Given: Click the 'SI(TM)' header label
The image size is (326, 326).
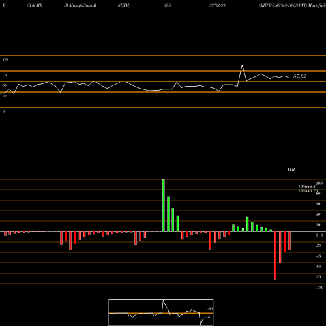Looking at the screenshot, I should click(124, 5).
